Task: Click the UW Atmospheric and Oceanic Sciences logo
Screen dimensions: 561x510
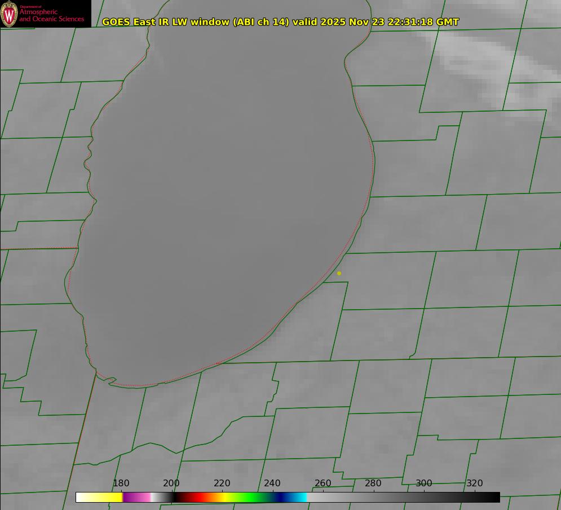Action: (46, 14)
